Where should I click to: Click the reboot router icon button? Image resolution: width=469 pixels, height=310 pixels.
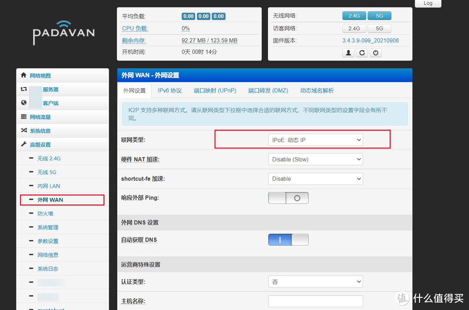362,53
